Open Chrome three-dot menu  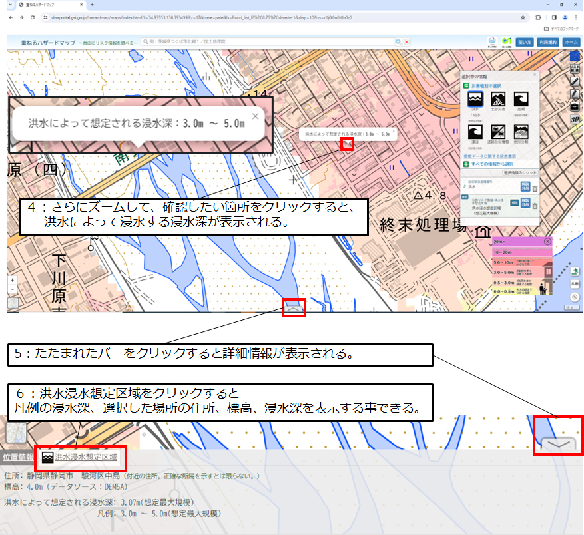(x=576, y=17)
